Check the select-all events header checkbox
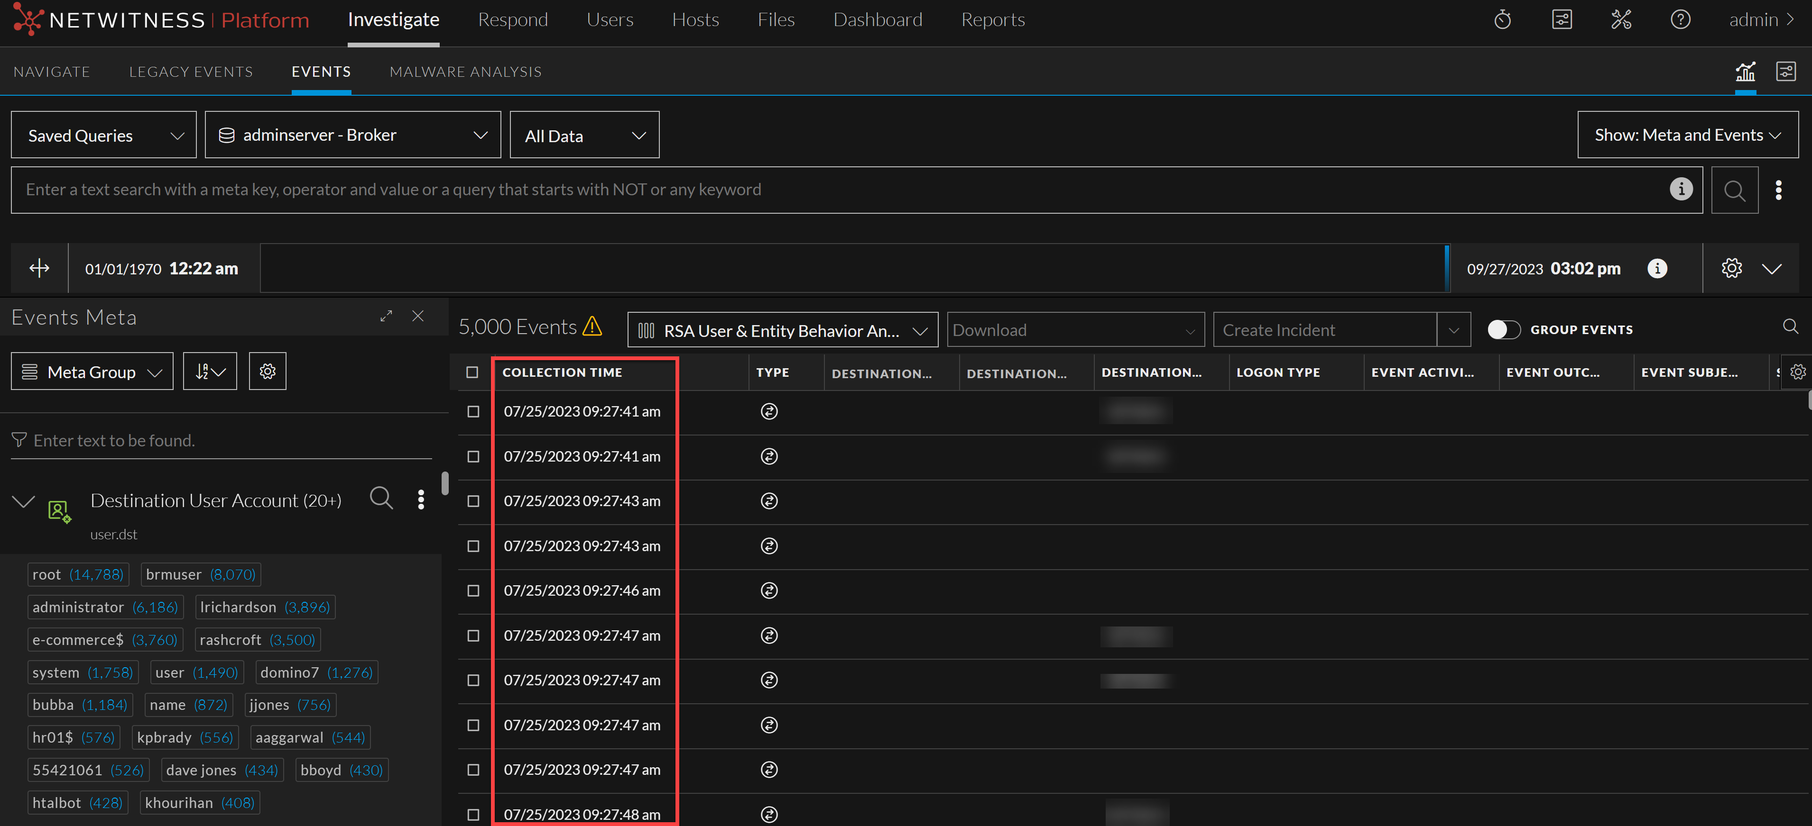Image resolution: width=1812 pixels, height=826 pixels. [x=472, y=372]
